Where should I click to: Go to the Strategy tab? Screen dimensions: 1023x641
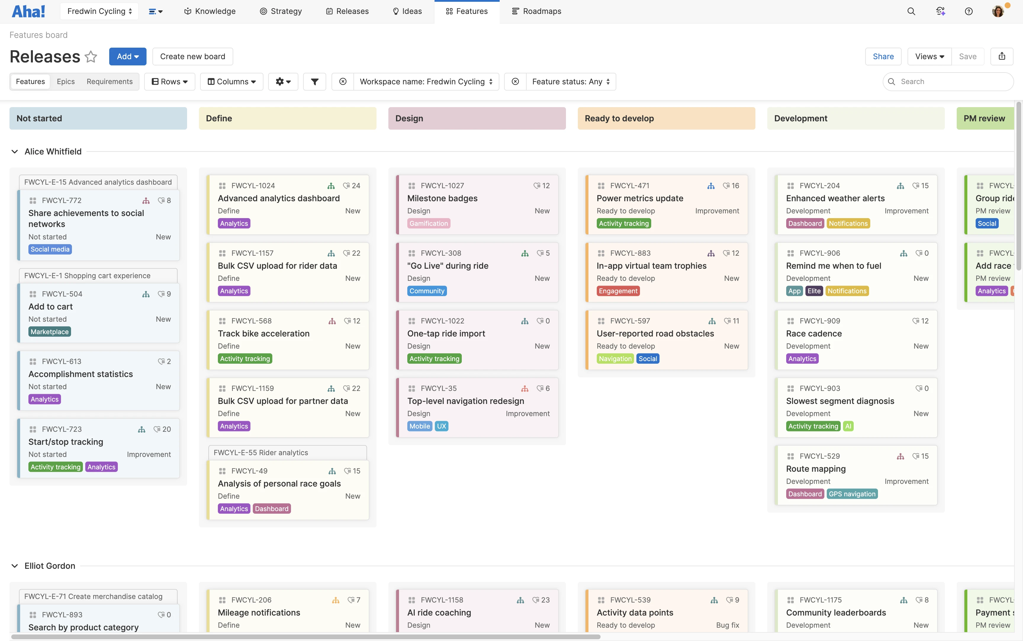coord(281,12)
